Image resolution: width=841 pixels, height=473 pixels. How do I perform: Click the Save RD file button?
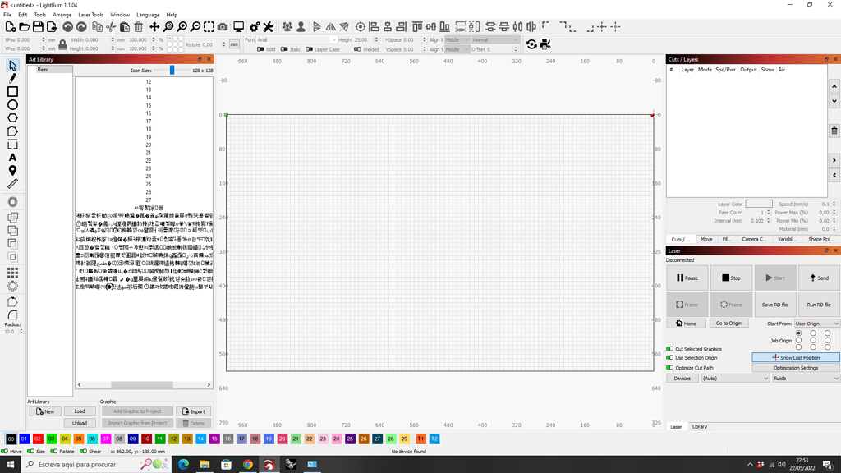(x=775, y=305)
